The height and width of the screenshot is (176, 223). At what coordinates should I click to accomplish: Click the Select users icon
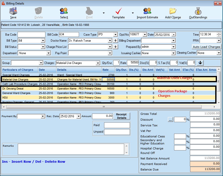click(64, 12)
